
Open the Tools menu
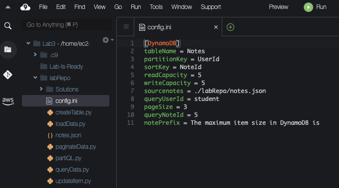tap(156, 7)
